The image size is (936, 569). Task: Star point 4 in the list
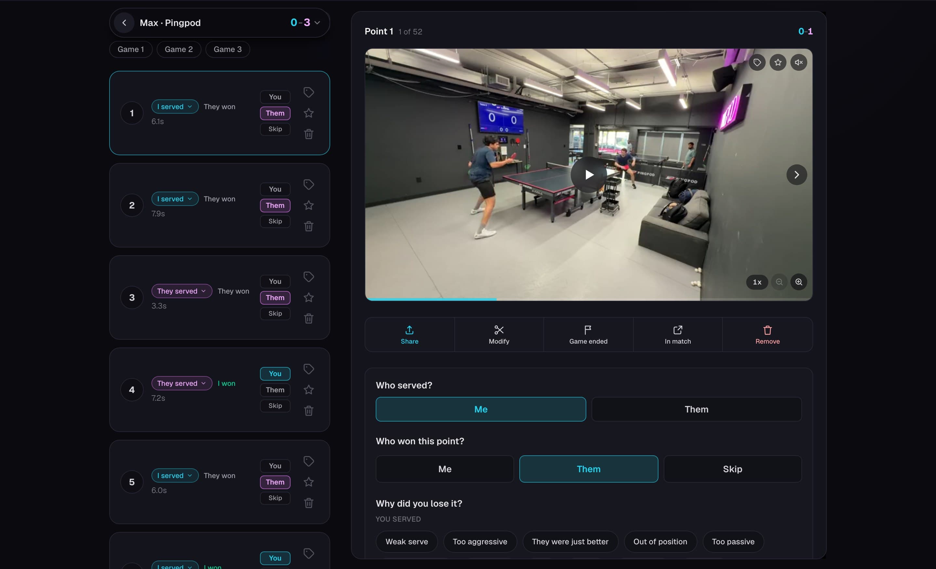pos(308,390)
